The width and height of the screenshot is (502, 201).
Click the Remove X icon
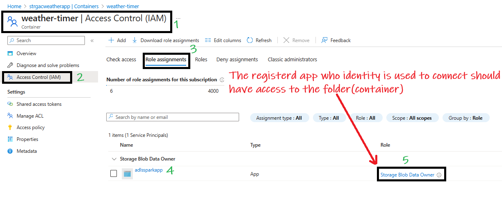click(286, 40)
